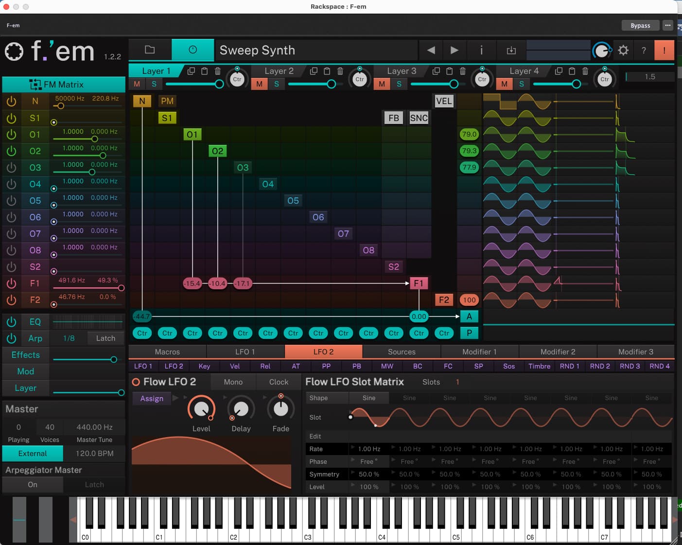Paste into Layer 3 clipboard icon
Viewport: 682px width, 545px height.
pos(450,71)
